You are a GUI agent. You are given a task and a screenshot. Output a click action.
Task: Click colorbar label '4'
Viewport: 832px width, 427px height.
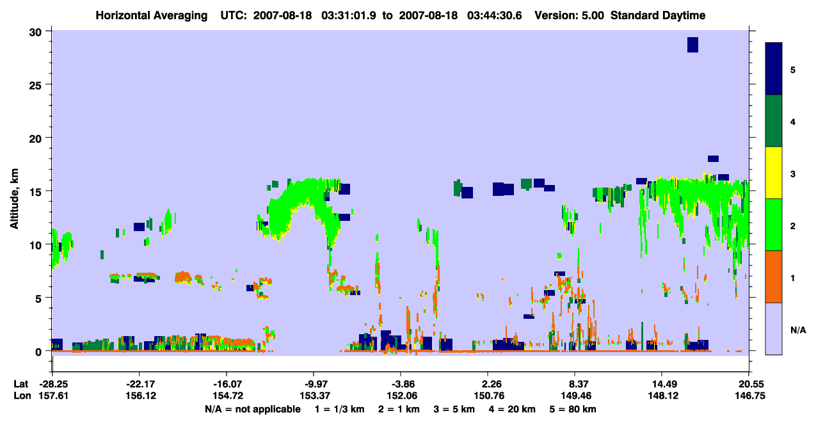click(x=793, y=121)
